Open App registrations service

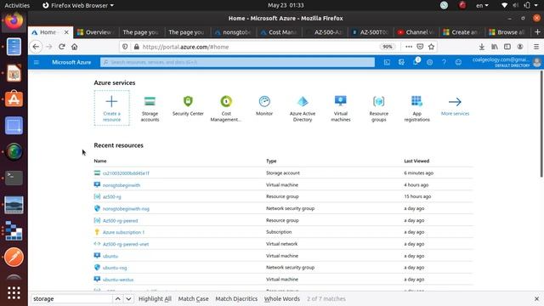coord(417,109)
